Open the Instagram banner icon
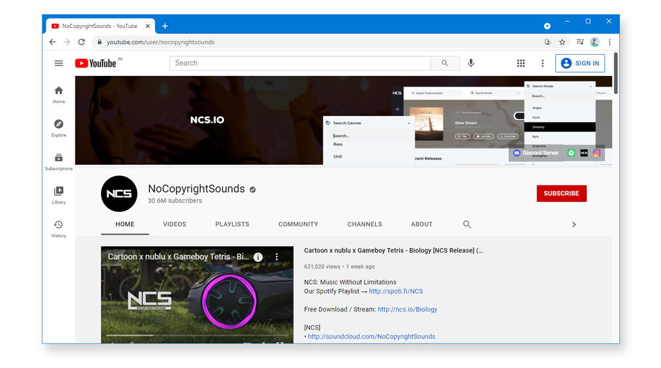The width and height of the screenshot is (661, 368). tap(596, 153)
